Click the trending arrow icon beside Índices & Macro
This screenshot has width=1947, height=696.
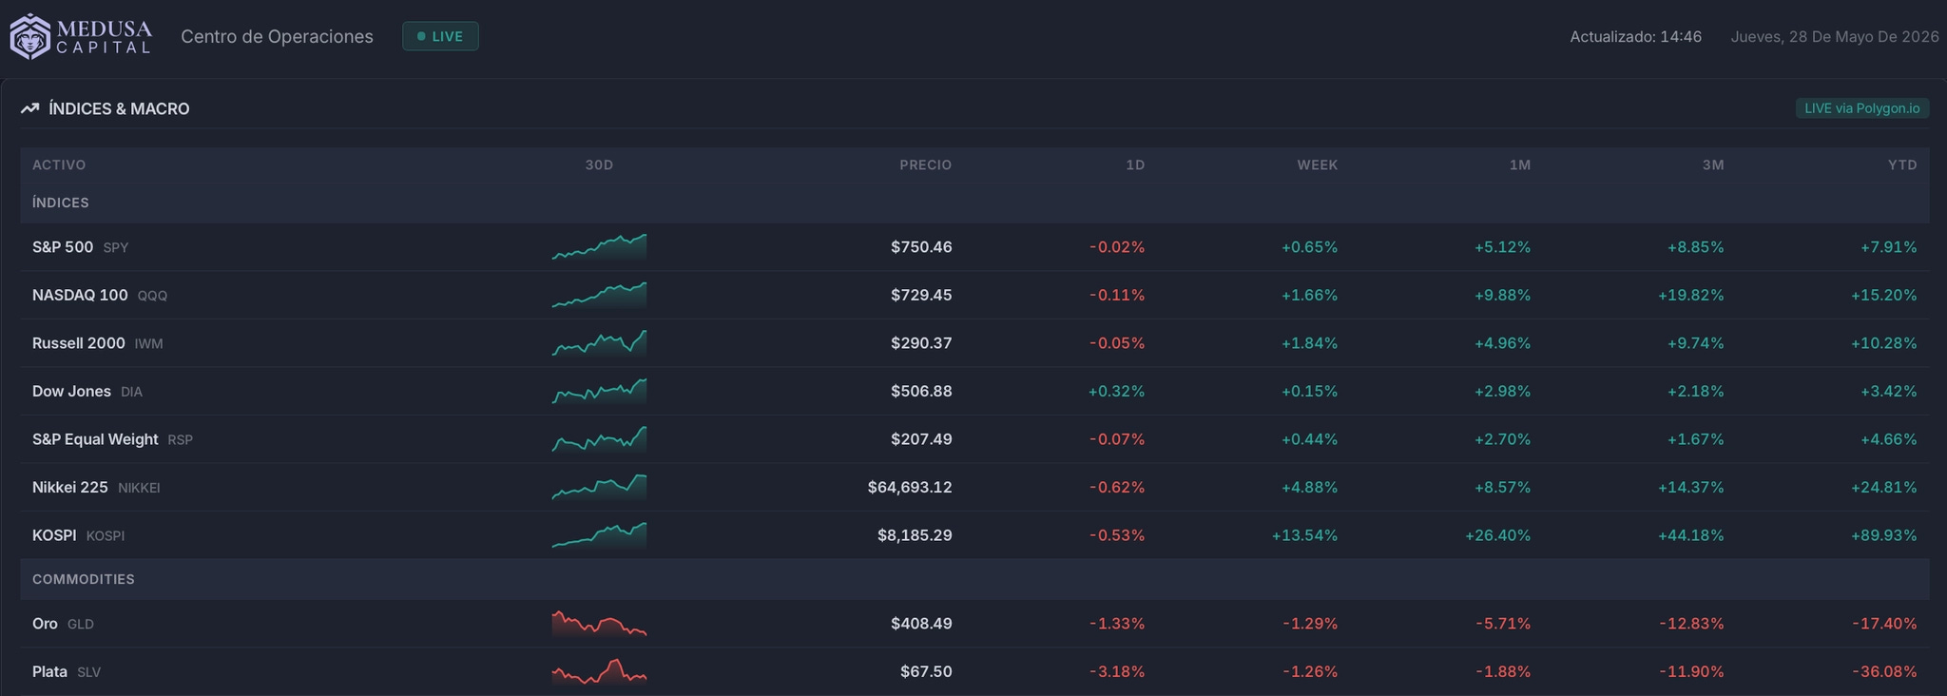[x=29, y=108]
